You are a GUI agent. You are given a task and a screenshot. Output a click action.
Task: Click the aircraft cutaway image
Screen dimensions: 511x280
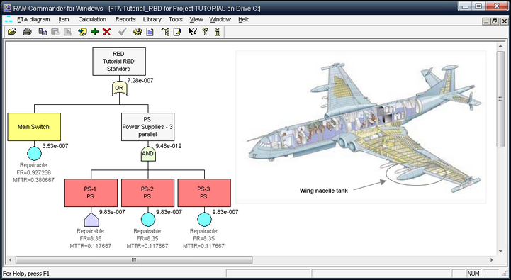coord(361,127)
